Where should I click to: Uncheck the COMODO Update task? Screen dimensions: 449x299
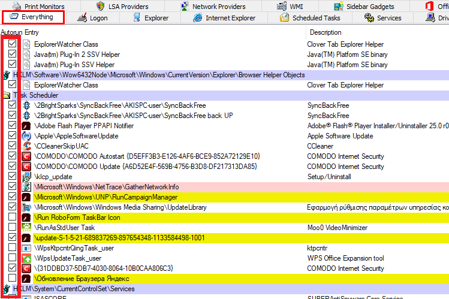[x=13, y=166]
